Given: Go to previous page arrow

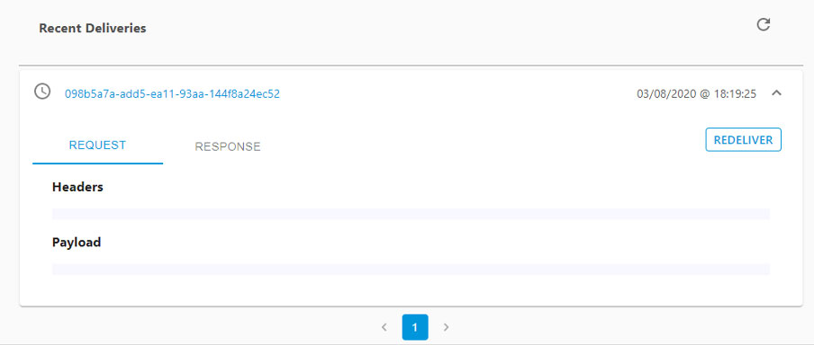Looking at the screenshot, I should pyautogui.click(x=384, y=327).
